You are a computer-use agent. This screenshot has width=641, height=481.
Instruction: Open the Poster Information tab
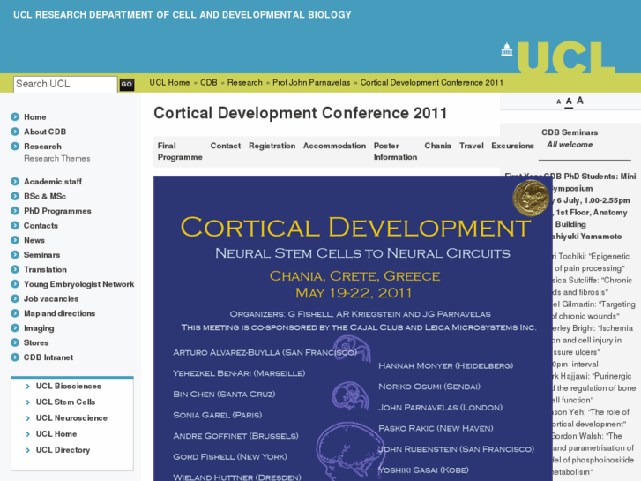click(395, 152)
